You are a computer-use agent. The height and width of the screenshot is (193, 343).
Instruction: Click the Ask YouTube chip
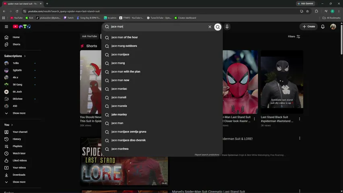tap(89, 36)
